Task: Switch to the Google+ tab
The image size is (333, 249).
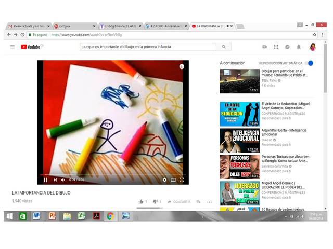Action: (74, 26)
